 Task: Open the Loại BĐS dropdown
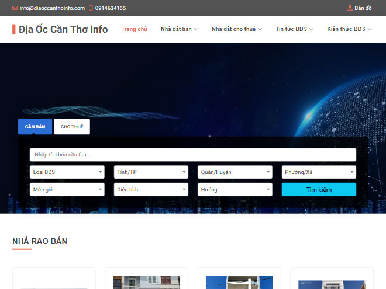[x=67, y=172]
